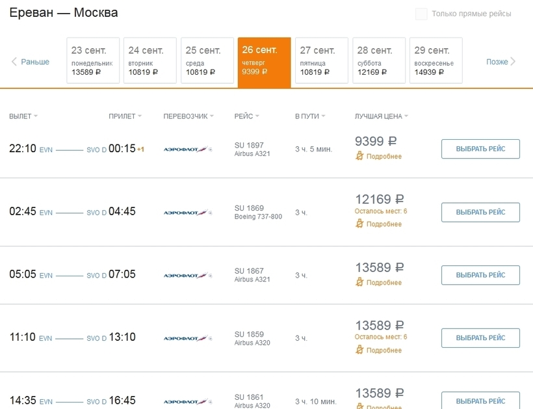Choose flight SU 1897 with 'Выбрать рейс'
This screenshot has width=533, height=409.
coord(480,149)
